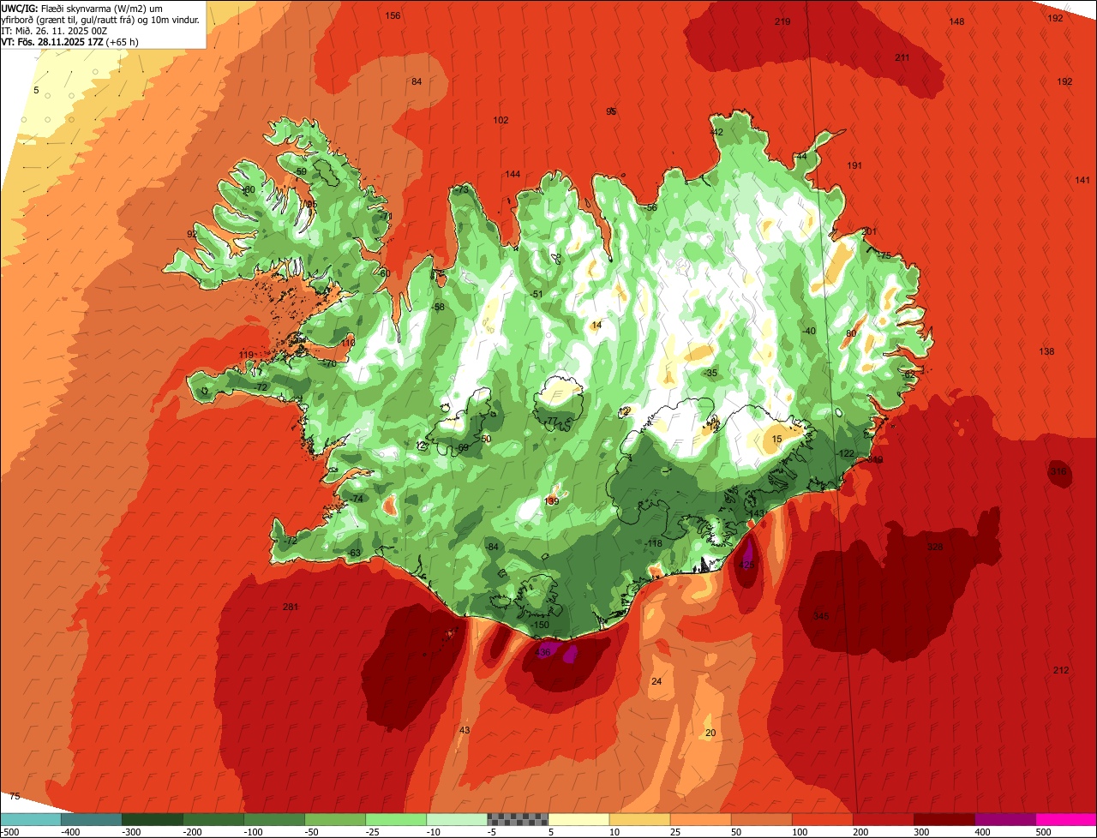Click the magenta legend swatch after 500
This screenshot has height=838, width=1097.
[1066, 819]
